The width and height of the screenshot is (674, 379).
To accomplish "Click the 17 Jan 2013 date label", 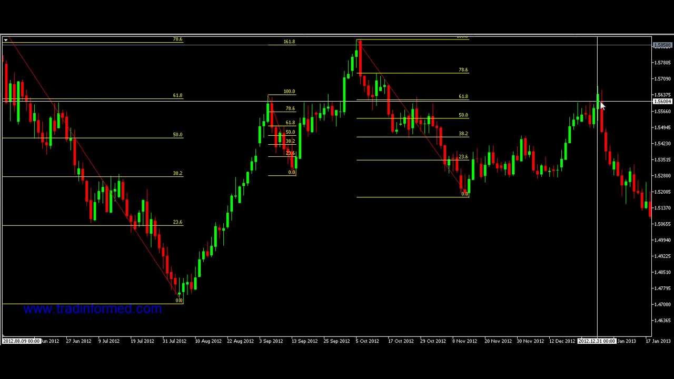I will point(658,341).
